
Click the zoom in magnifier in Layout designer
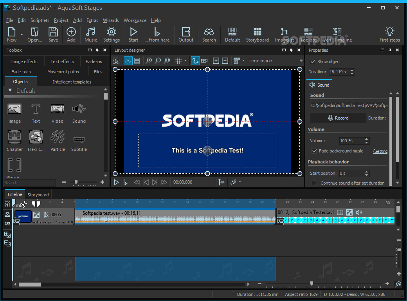149,61
